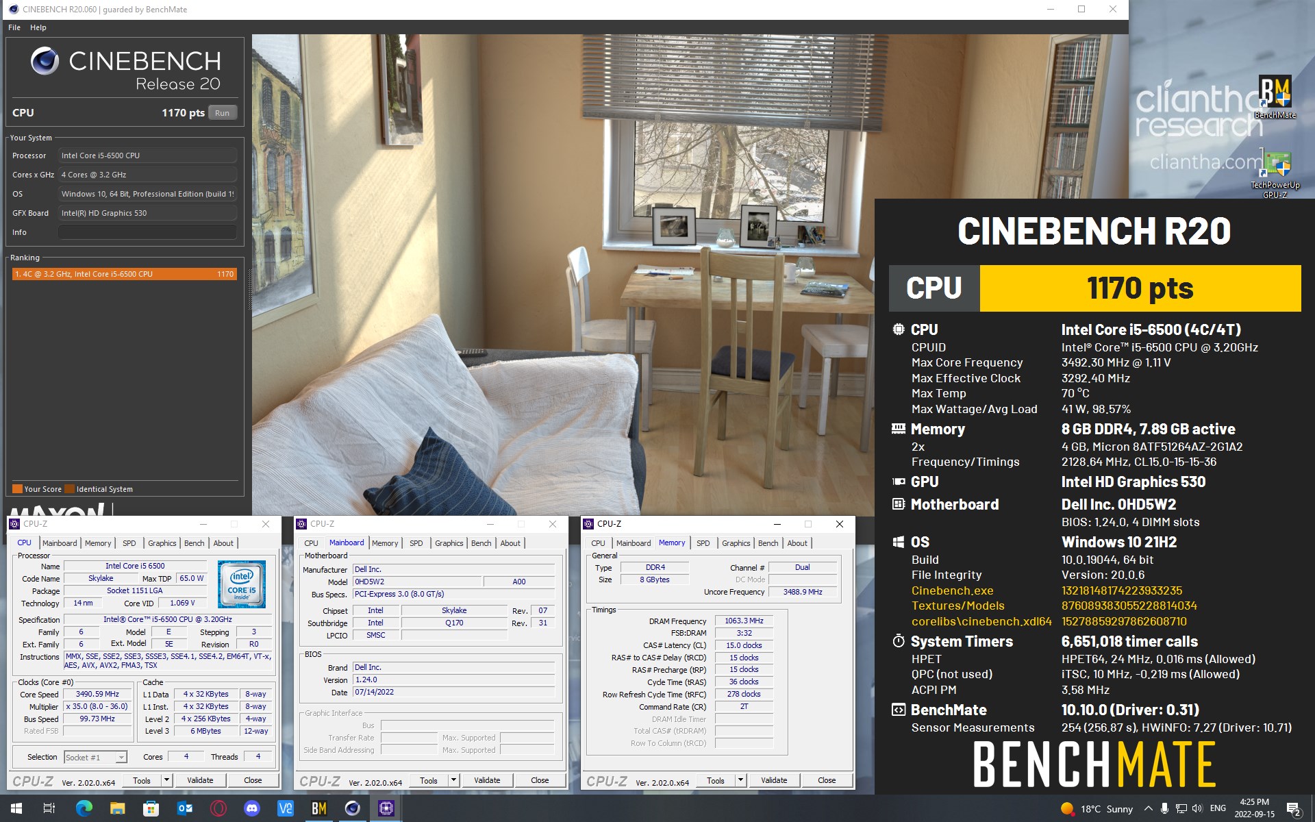This screenshot has width=1315, height=822.
Task: Click Validate in first CPU-Z window
Action: 200,780
